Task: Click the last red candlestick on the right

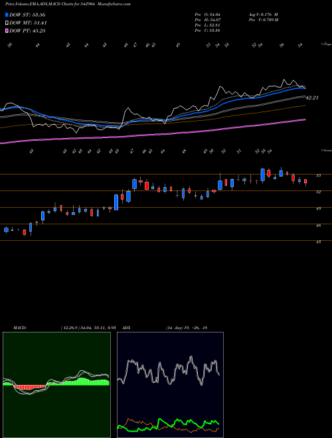Action: pos(305,182)
